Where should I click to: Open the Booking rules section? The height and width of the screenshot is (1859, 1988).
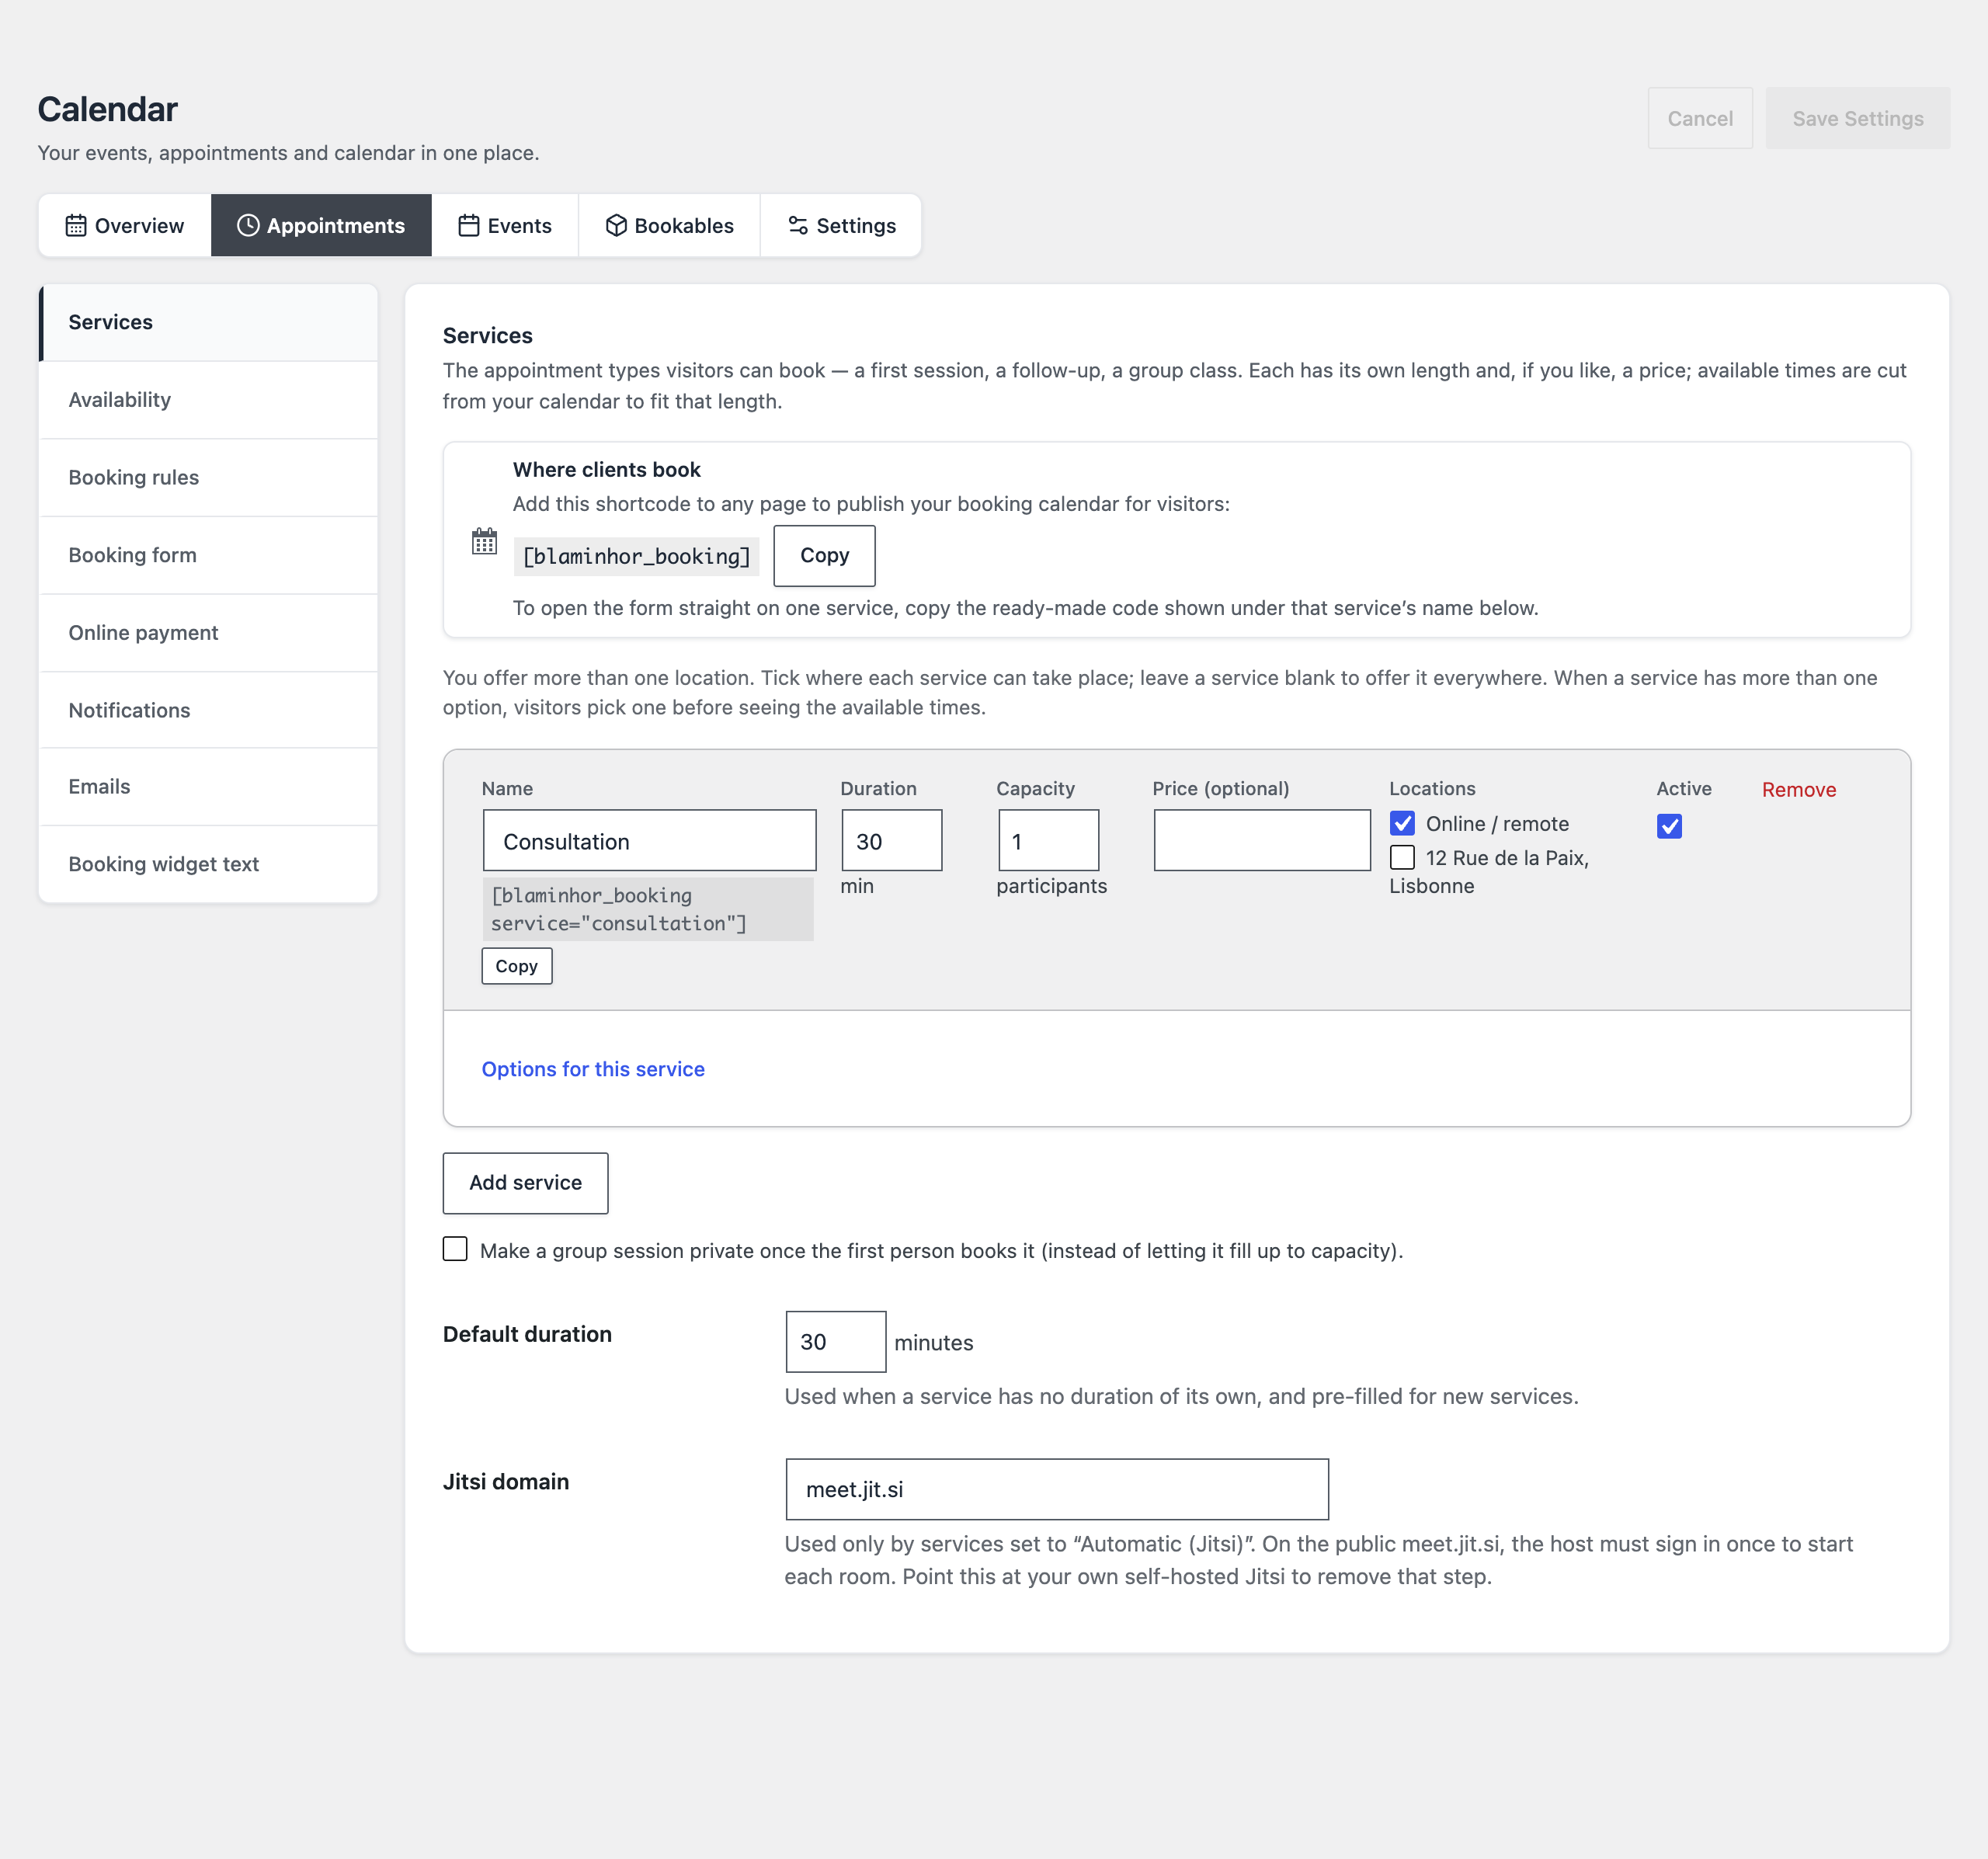pyautogui.click(x=208, y=478)
